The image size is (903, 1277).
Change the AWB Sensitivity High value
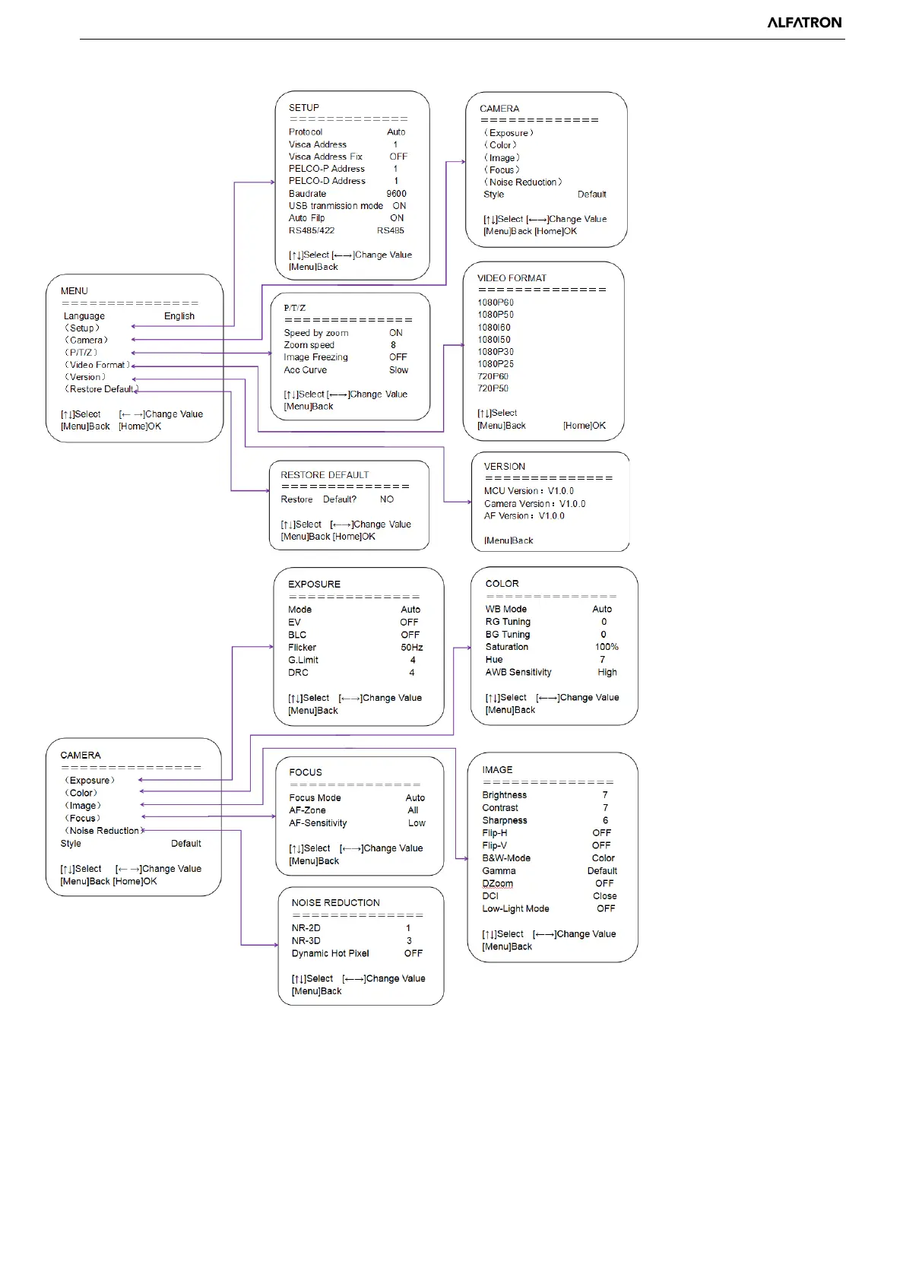(607, 672)
